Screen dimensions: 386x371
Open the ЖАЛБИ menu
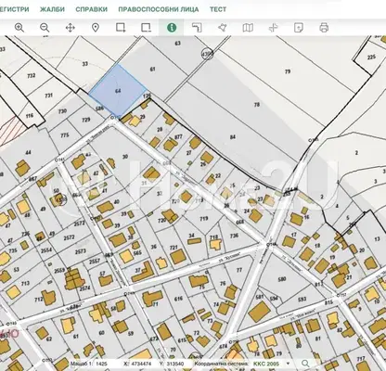tap(52, 9)
